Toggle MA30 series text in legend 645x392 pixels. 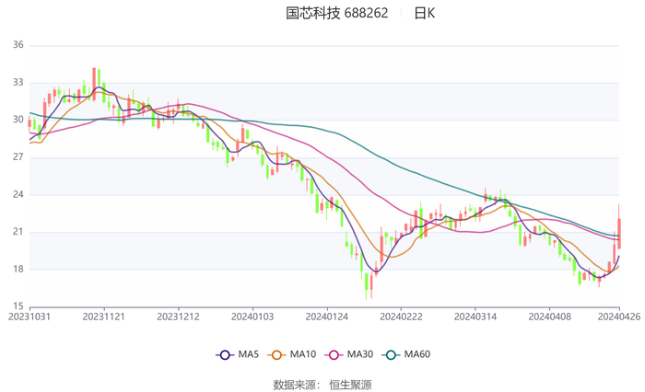[360, 354]
